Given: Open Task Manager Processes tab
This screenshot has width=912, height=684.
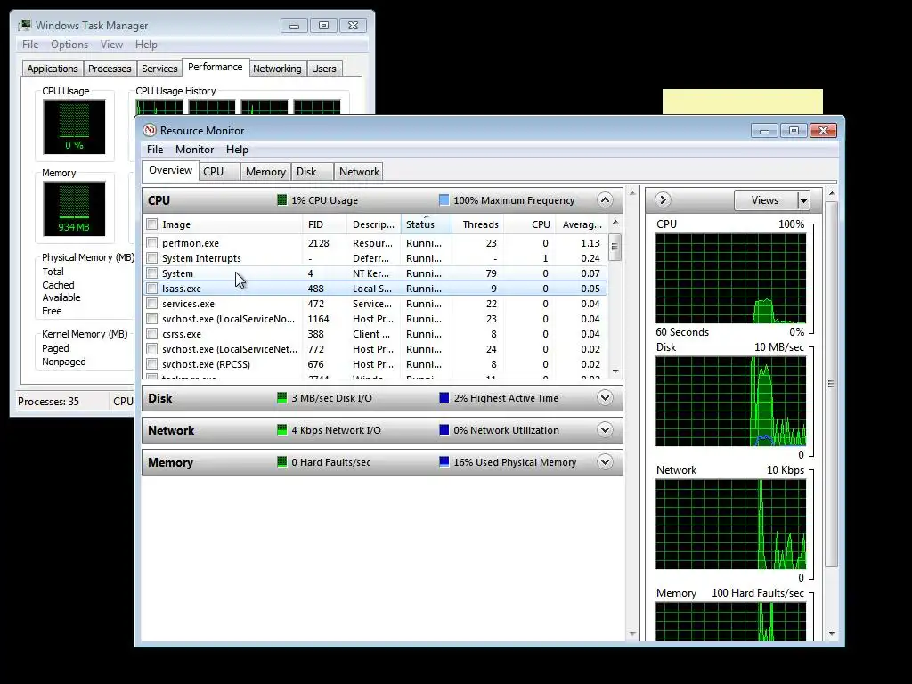Looking at the screenshot, I should [x=110, y=69].
